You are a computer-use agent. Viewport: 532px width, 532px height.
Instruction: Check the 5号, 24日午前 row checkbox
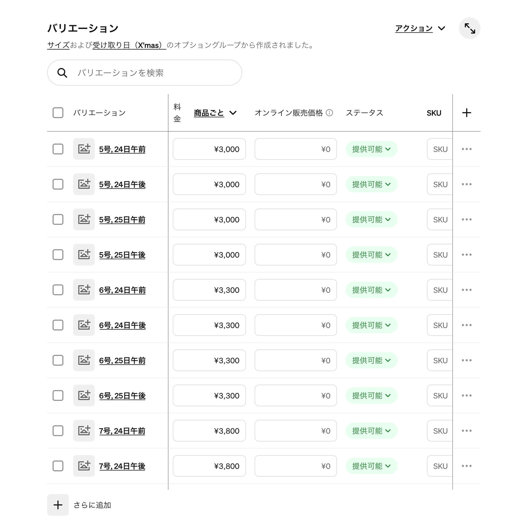click(x=58, y=149)
